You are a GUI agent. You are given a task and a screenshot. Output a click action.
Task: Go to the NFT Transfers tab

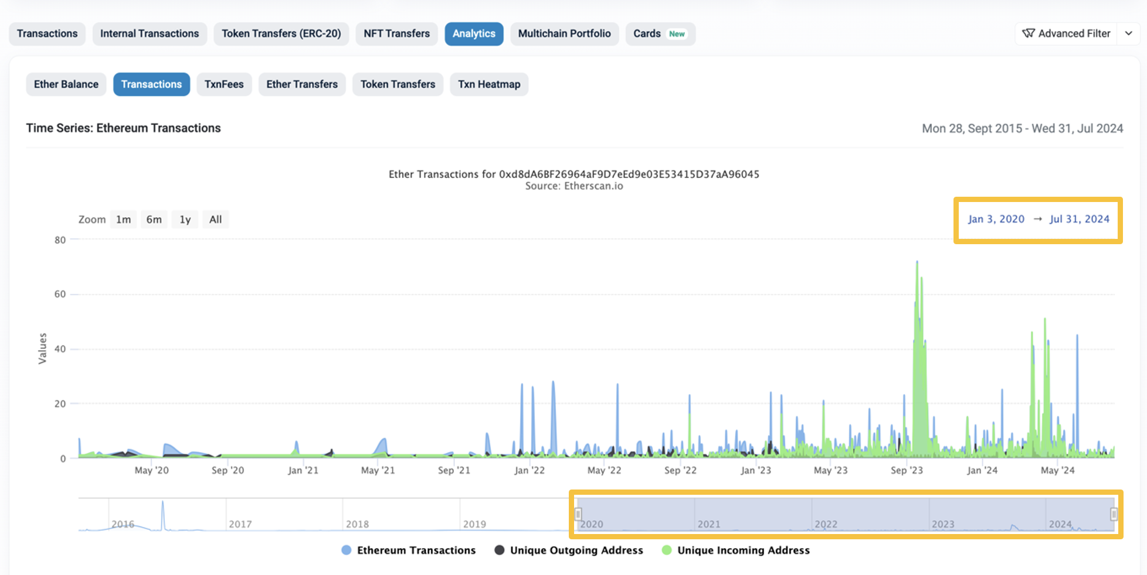click(396, 33)
